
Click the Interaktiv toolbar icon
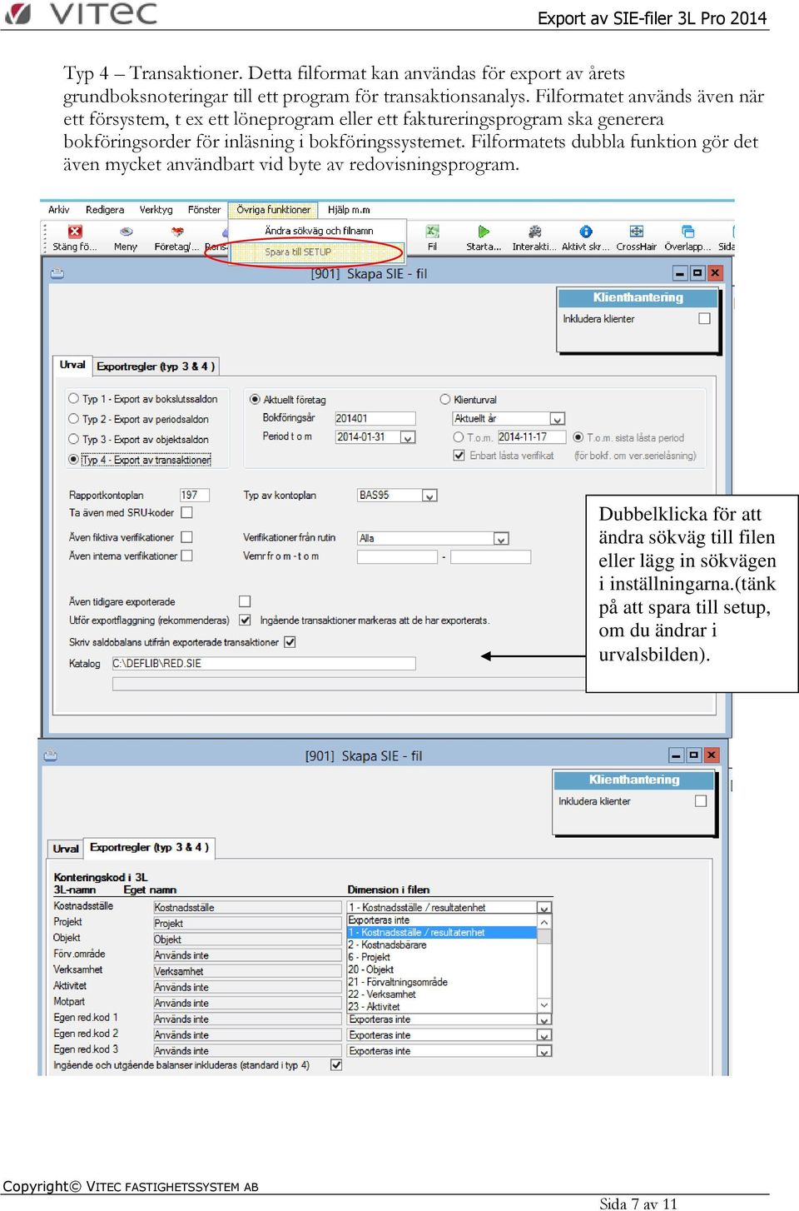point(534,232)
